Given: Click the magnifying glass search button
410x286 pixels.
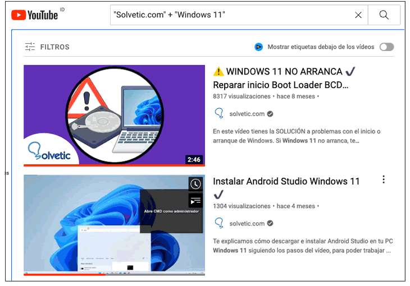Looking at the screenshot, I should (x=384, y=15).
